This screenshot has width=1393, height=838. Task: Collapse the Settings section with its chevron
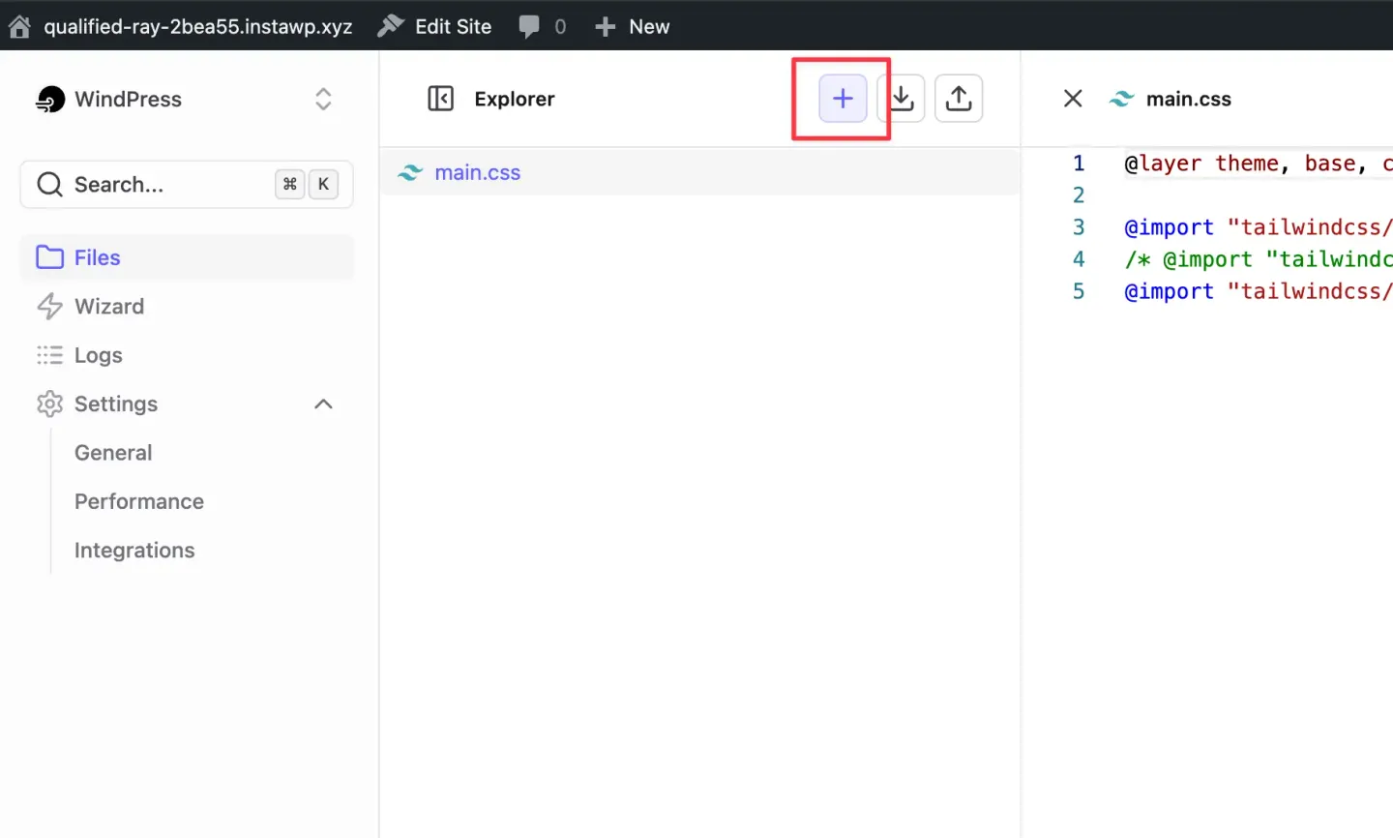tap(323, 404)
